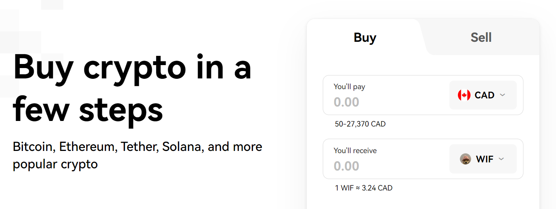Click the "You'll receive" label

coord(355,151)
